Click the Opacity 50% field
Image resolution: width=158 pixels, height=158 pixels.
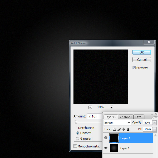point(148,122)
